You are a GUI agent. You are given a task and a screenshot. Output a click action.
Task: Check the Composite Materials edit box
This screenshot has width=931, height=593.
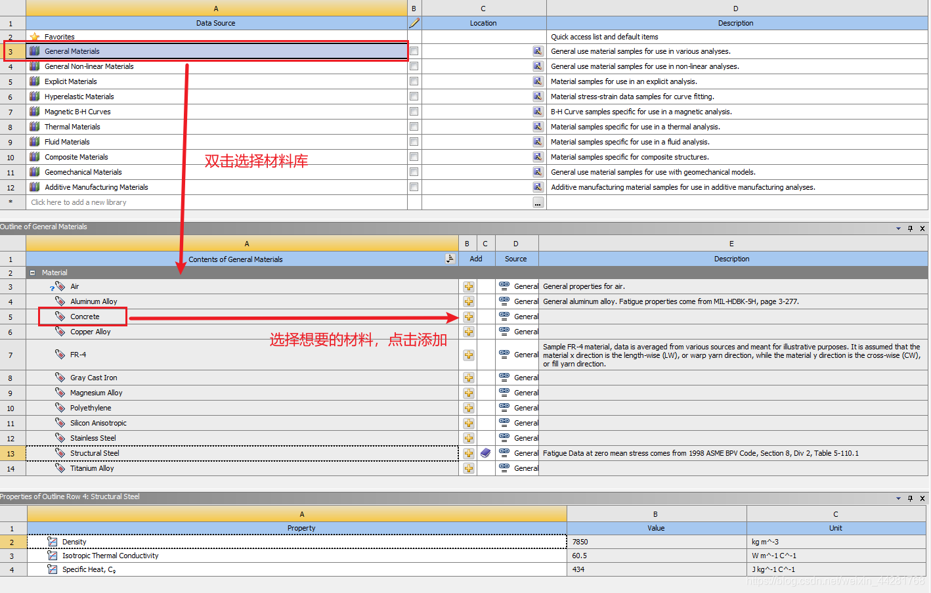(414, 157)
